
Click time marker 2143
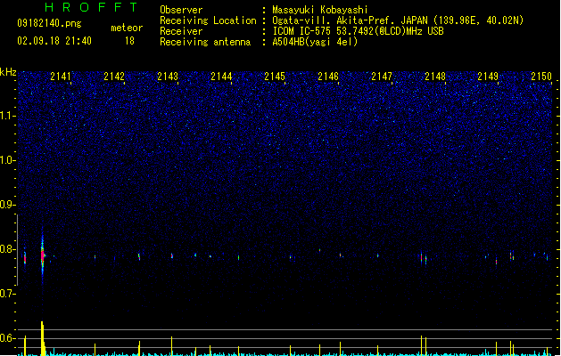click(168, 77)
